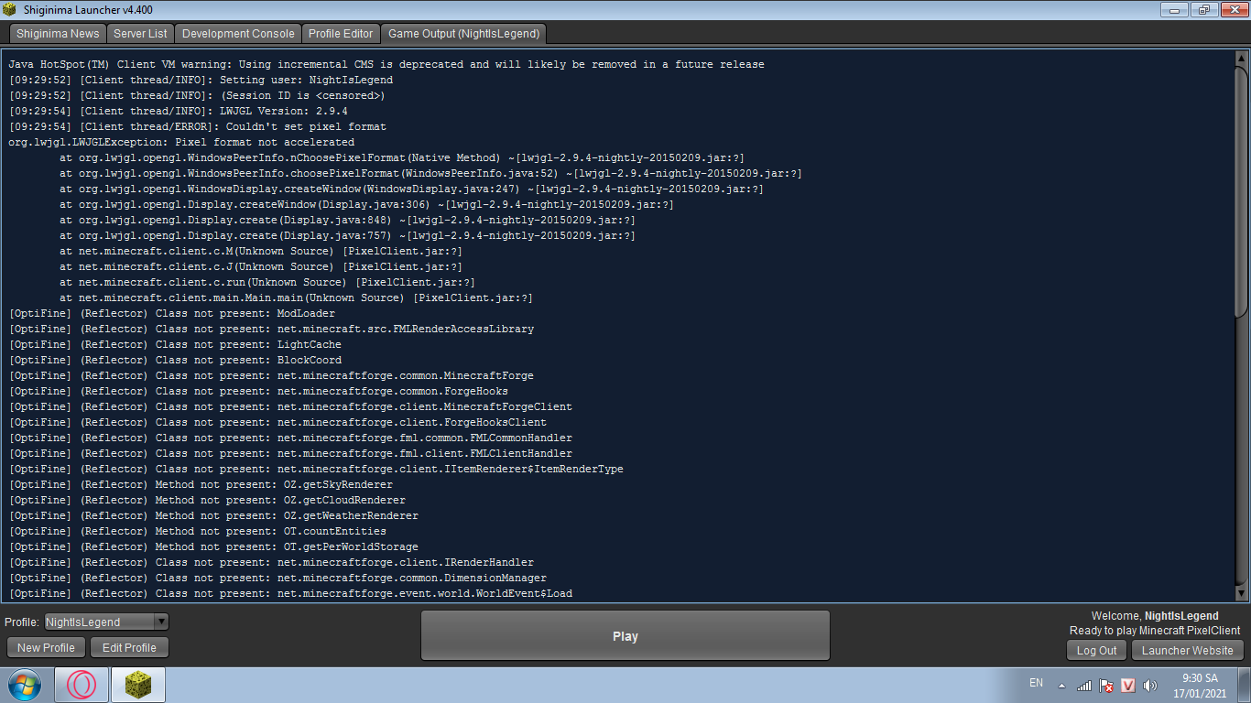Click the red V tray icon

pos(1128,685)
